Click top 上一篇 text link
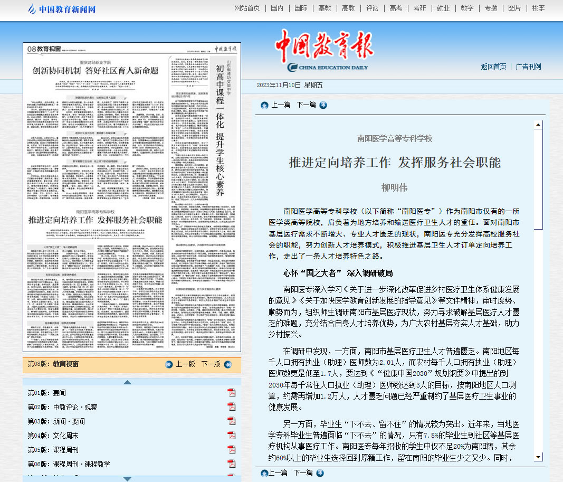Viewport: 563px width, 482px height. (x=281, y=105)
